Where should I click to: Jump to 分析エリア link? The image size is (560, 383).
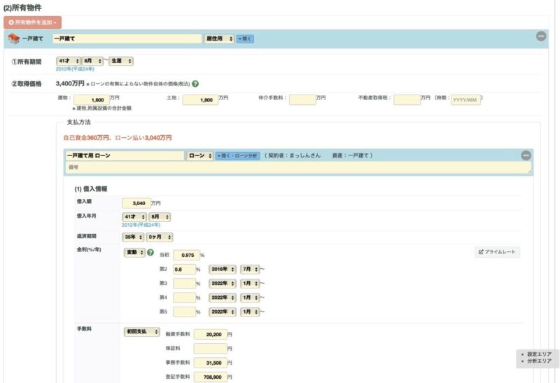tap(539, 361)
